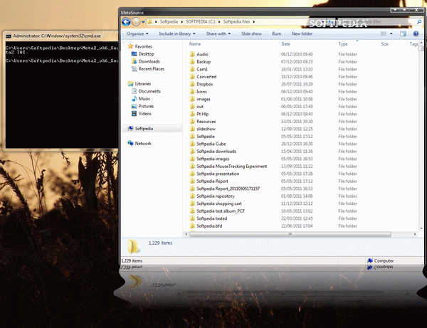Select the Backup folder icon
Image resolution: width=427 pixels, height=328 pixels.
[192, 61]
